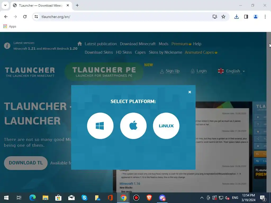Close the TLauncher browser tab

coord(68,5)
